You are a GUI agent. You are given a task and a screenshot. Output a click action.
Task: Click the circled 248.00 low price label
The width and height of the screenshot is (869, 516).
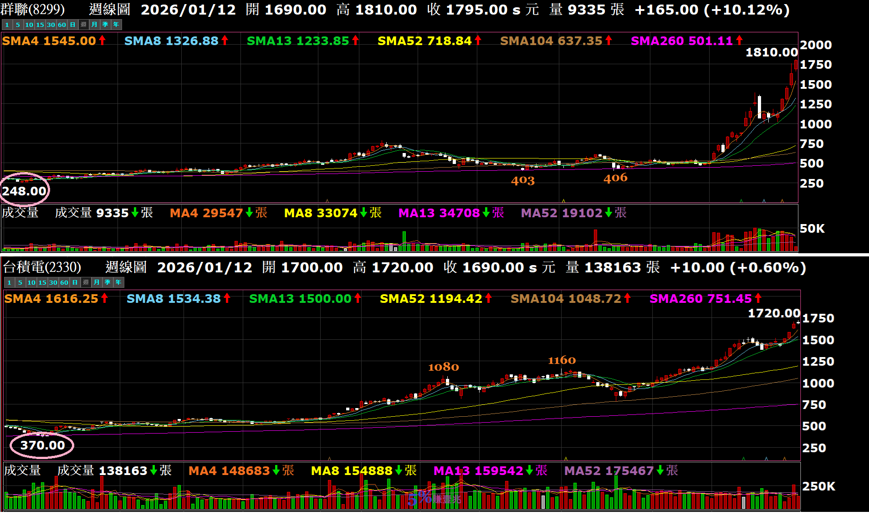coord(25,191)
